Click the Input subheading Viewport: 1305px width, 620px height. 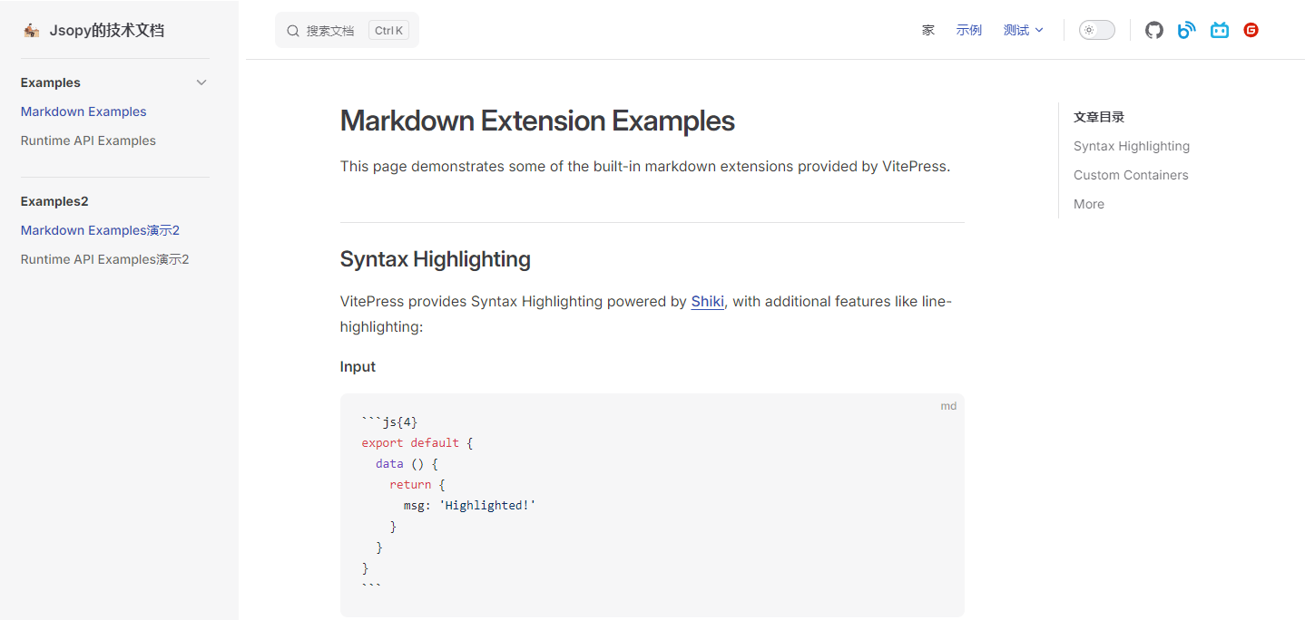pos(358,366)
